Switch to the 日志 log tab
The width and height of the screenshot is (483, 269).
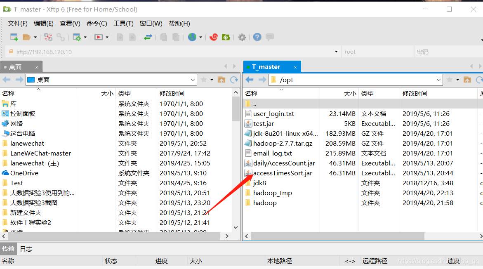coord(26,249)
